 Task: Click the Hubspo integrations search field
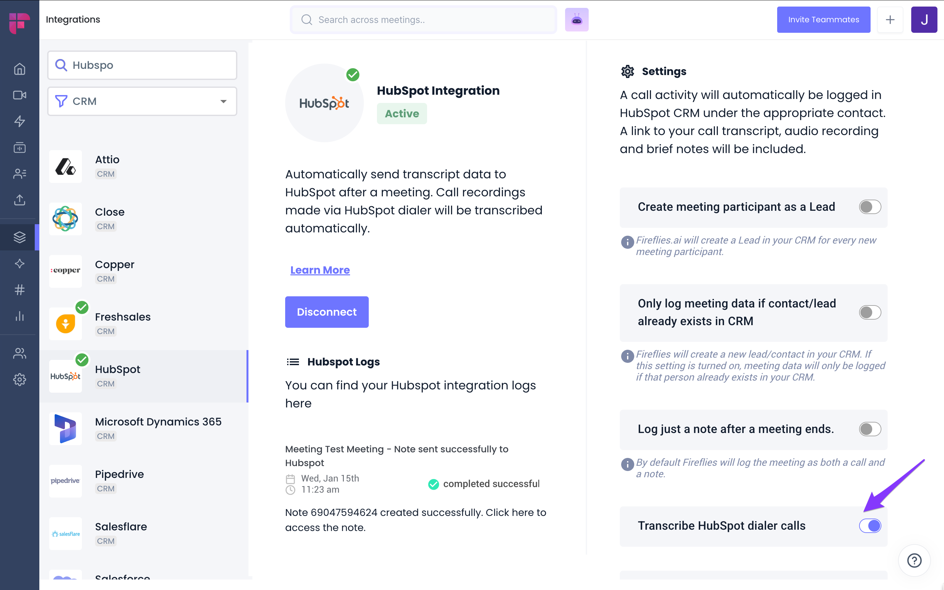tap(142, 65)
